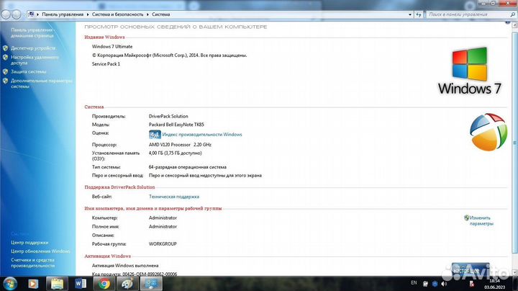
Task: Click the shield icon beside 'Защита системы'
Action: click(5, 71)
